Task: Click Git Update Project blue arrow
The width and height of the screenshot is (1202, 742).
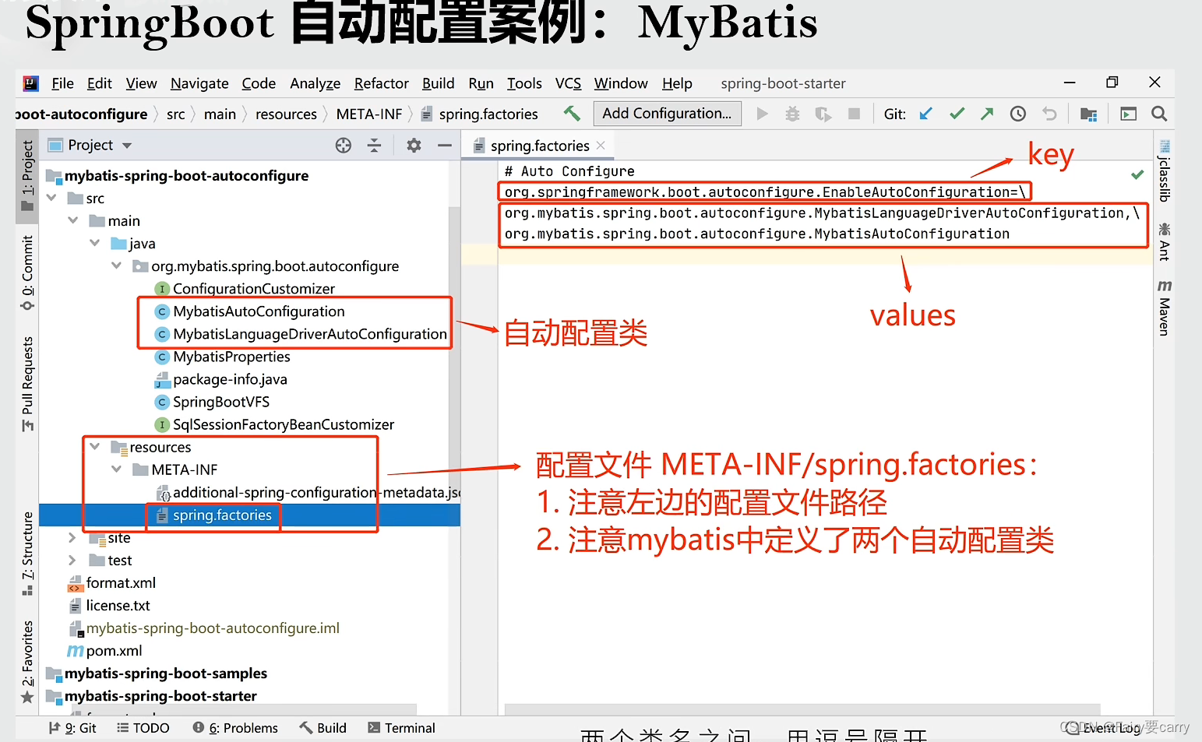Action: pos(925,114)
